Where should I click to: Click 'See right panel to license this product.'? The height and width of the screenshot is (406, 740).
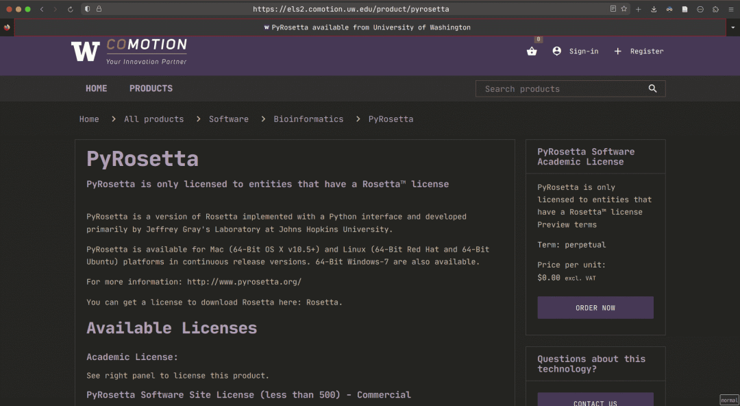[x=178, y=376]
